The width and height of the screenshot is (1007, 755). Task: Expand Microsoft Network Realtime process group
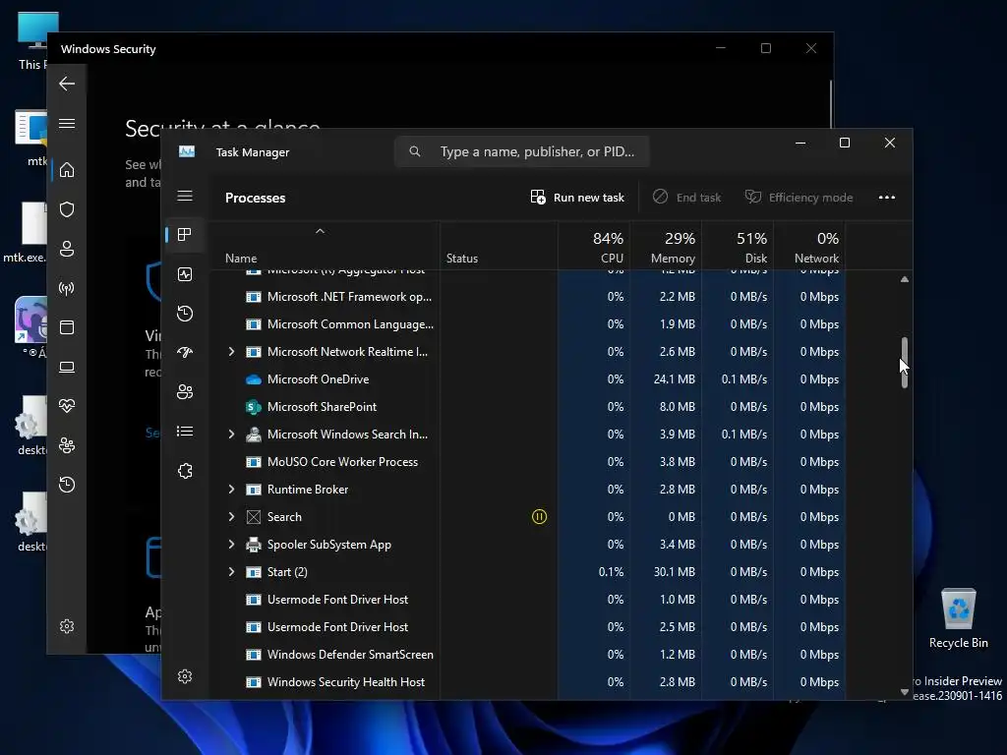(231, 352)
